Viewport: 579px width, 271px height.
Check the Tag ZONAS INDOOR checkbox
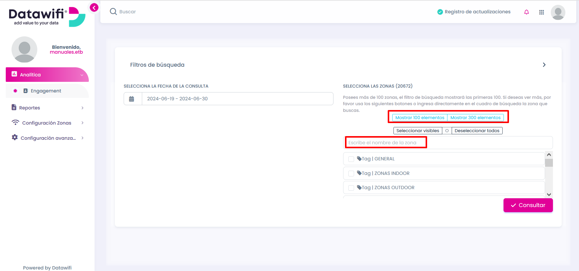(351, 173)
